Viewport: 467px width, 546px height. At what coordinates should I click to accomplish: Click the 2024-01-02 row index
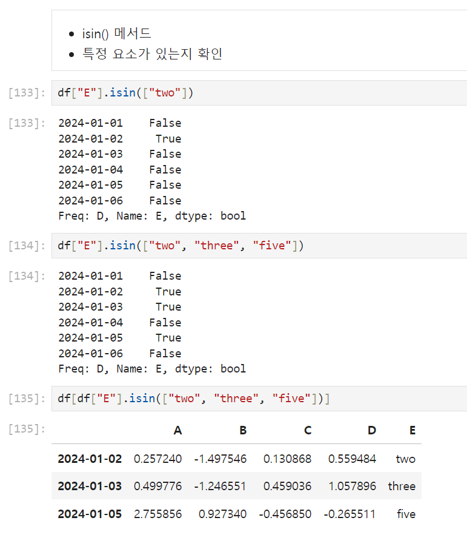pos(90,459)
